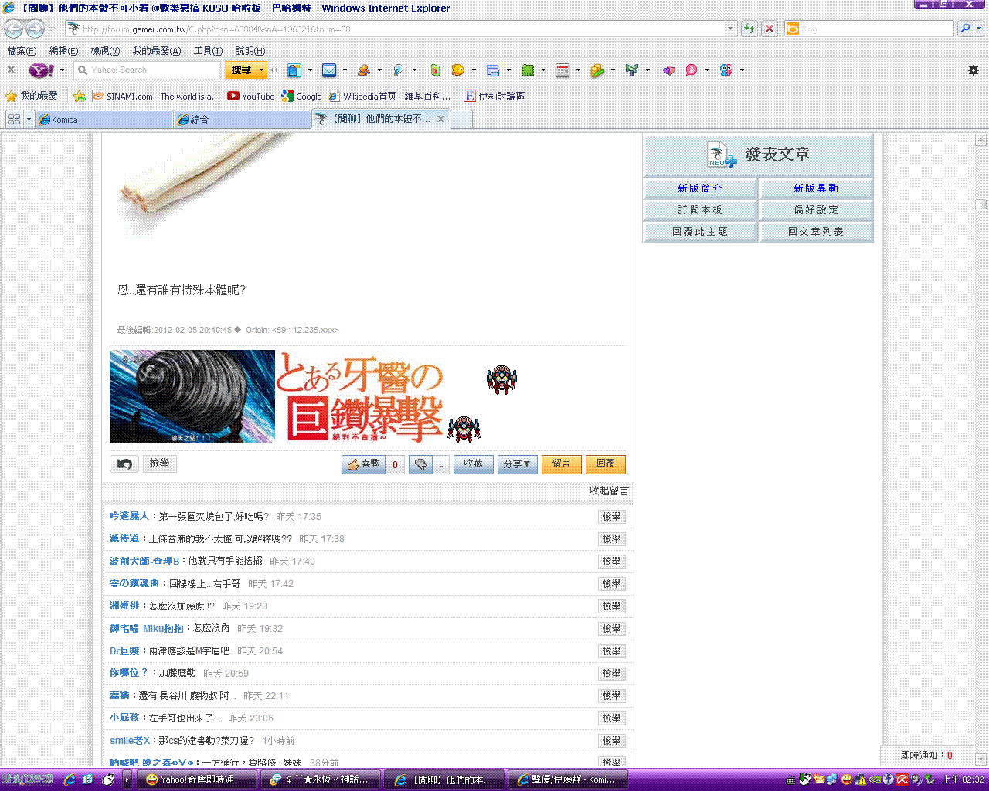Viewport: 989px width, 791px height.
Task: Open the 檢視(V) menu
Action: pyautogui.click(x=105, y=51)
